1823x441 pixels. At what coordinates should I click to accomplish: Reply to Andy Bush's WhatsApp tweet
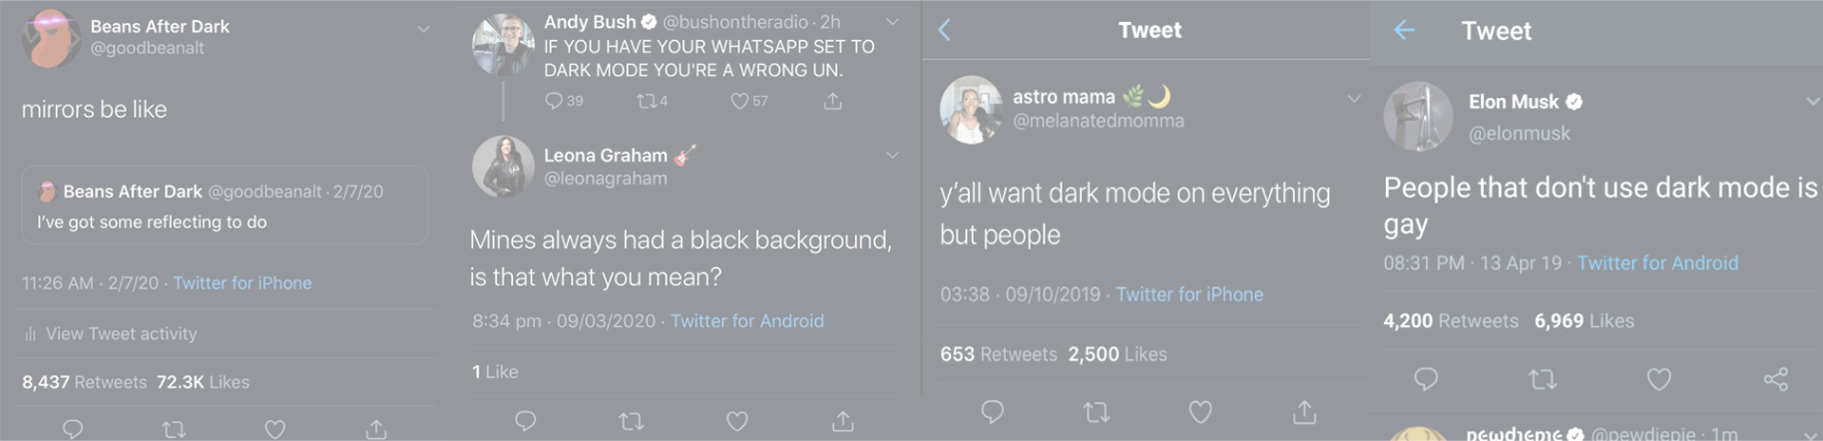click(x=554, y=101)
